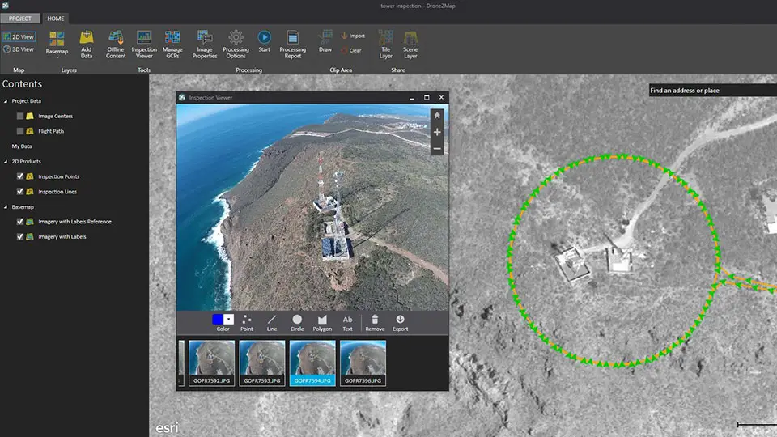Select the Inspection Lines layer name
Image resolution: width=777 pixels, height=437 pixels.
57,192
